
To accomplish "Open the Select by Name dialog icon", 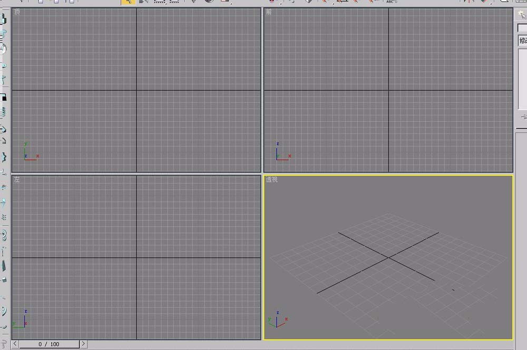I will coord(141,2).
